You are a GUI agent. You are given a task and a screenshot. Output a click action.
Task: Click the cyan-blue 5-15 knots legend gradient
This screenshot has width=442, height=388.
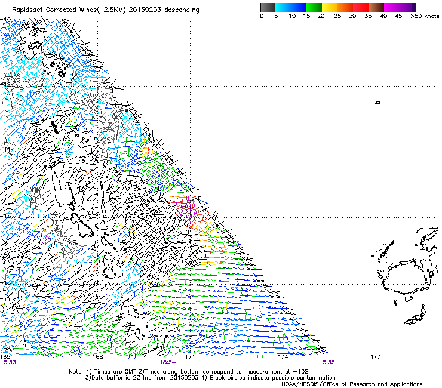[x=291, y=7]
